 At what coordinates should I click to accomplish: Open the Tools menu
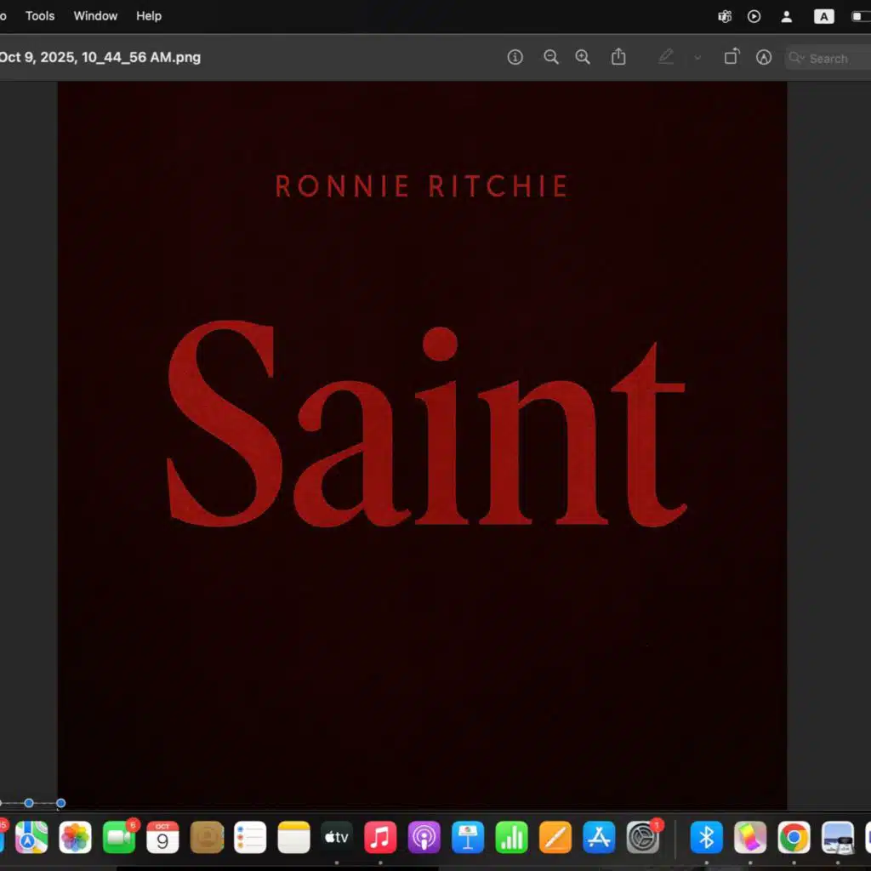(x=40, y=16)
